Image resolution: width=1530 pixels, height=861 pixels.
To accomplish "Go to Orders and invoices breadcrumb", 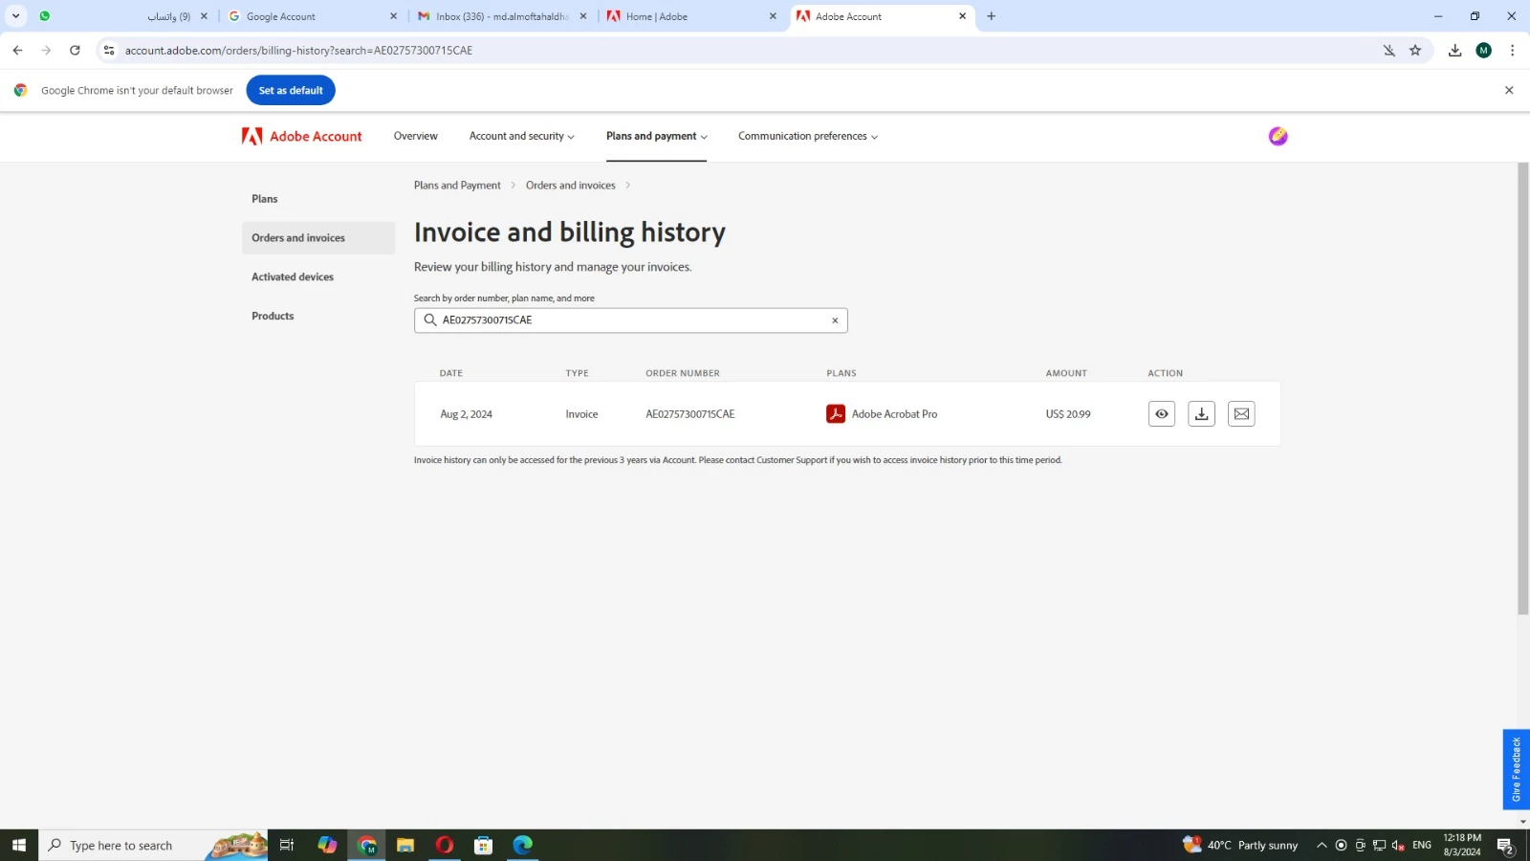I will click(571, 186).
